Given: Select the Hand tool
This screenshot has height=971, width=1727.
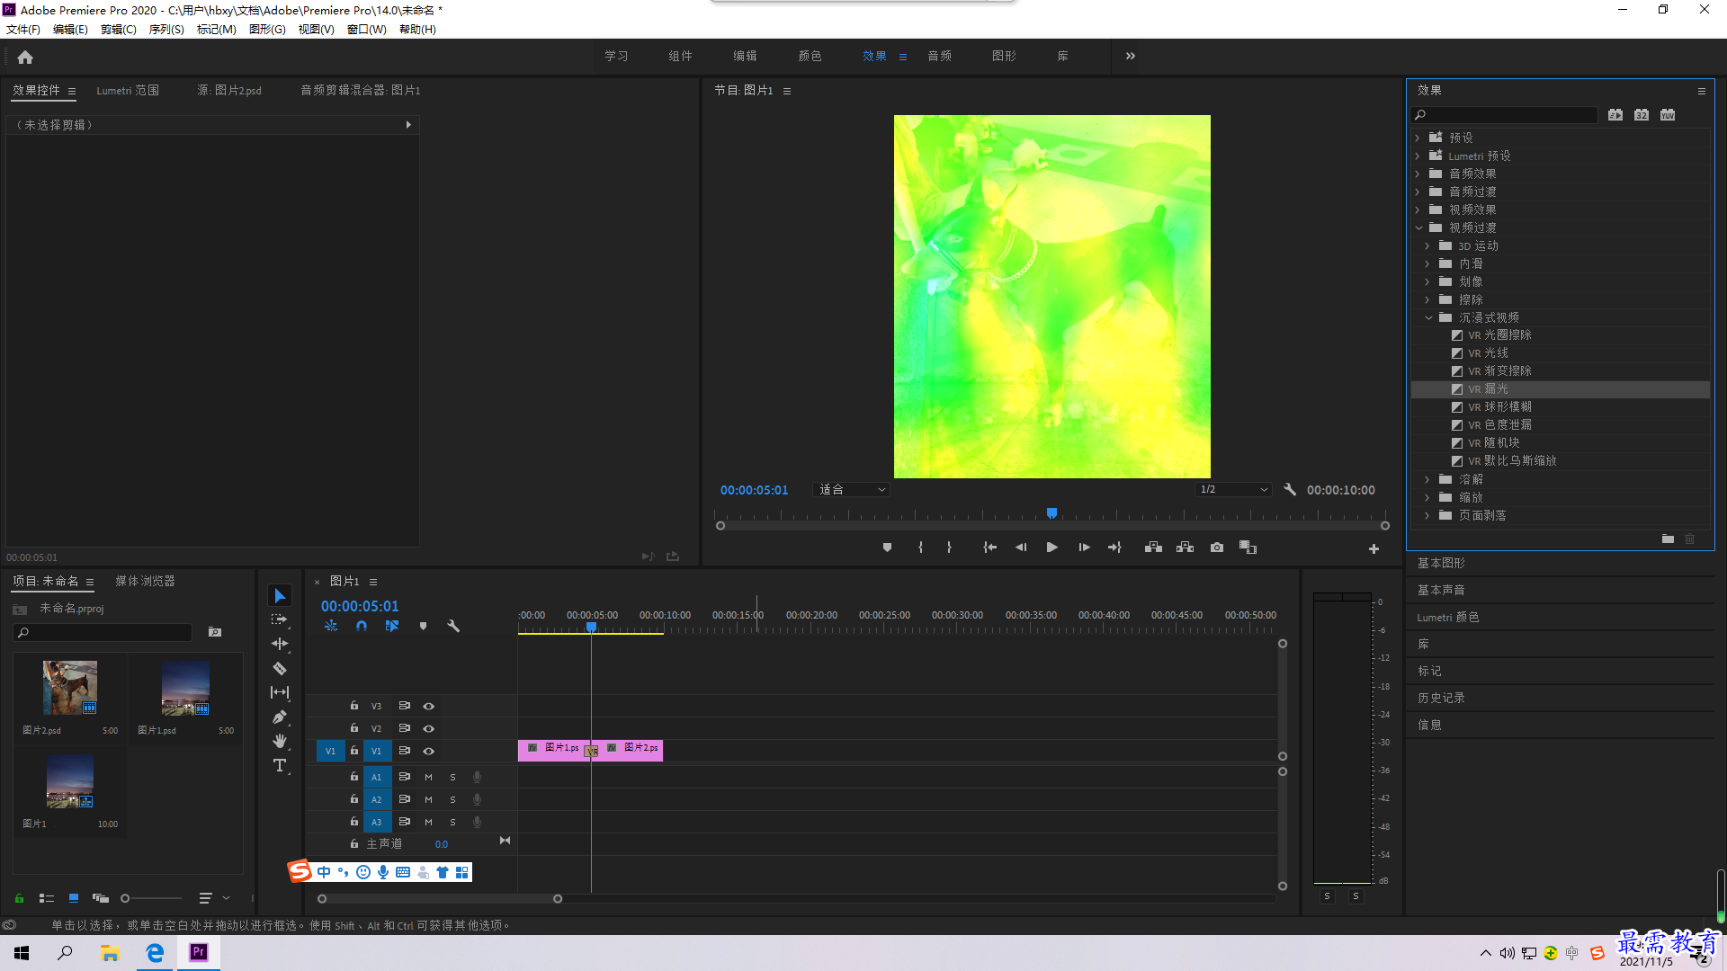Looking at the screenshot, I should pyautogui.click(x=280, y=741).
